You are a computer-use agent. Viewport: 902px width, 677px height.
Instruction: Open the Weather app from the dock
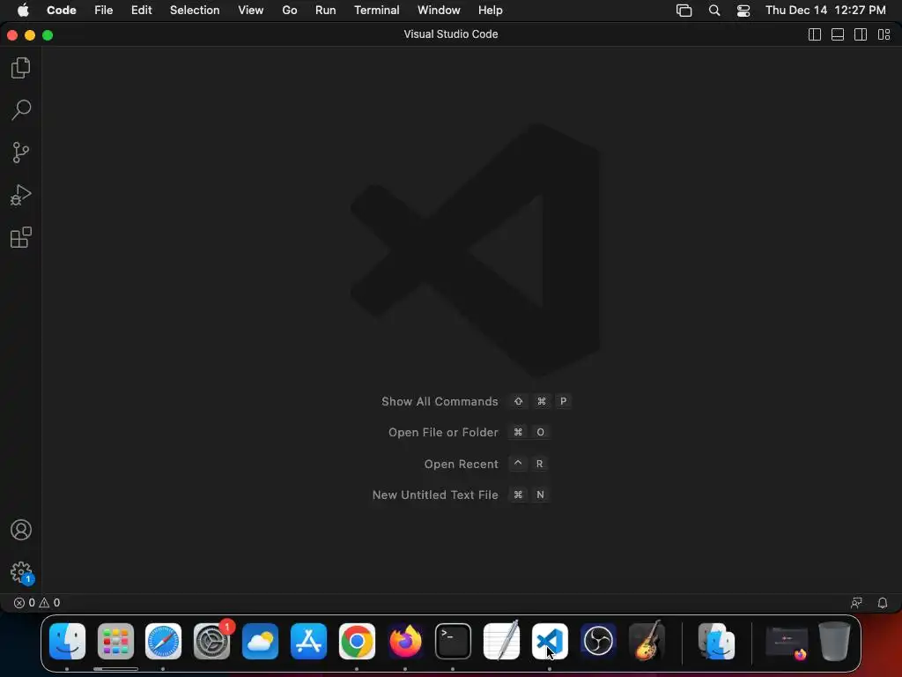tap(260, 642)
